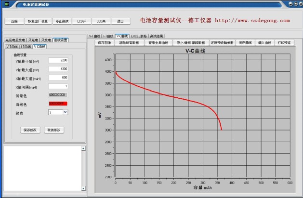Turn off LCD with LCD关 button
This screenshot has width=303, height=198.
tap(101, 21)
